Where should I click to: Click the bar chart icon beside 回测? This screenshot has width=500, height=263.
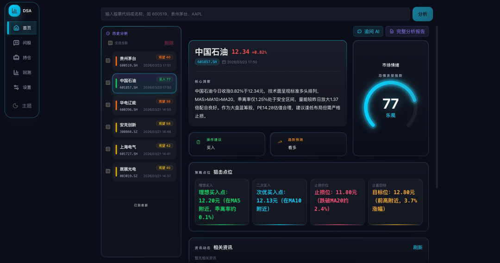(16, 72)
